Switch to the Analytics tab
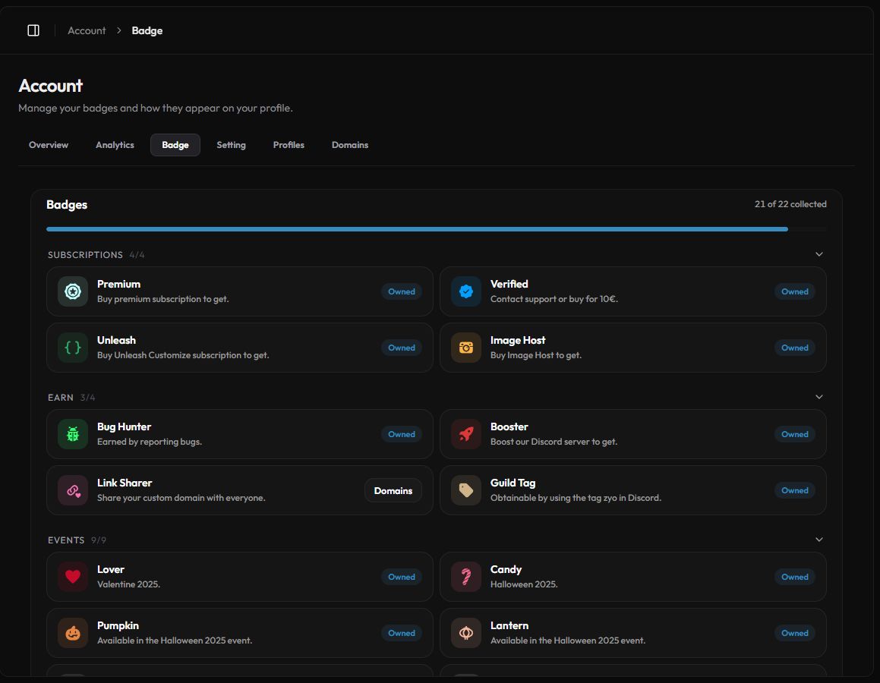This screenshot has width=880, height=683. (115, 145)
